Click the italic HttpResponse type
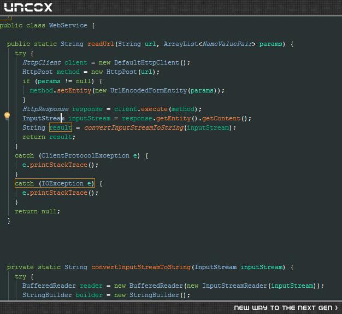 coord(45,109)
